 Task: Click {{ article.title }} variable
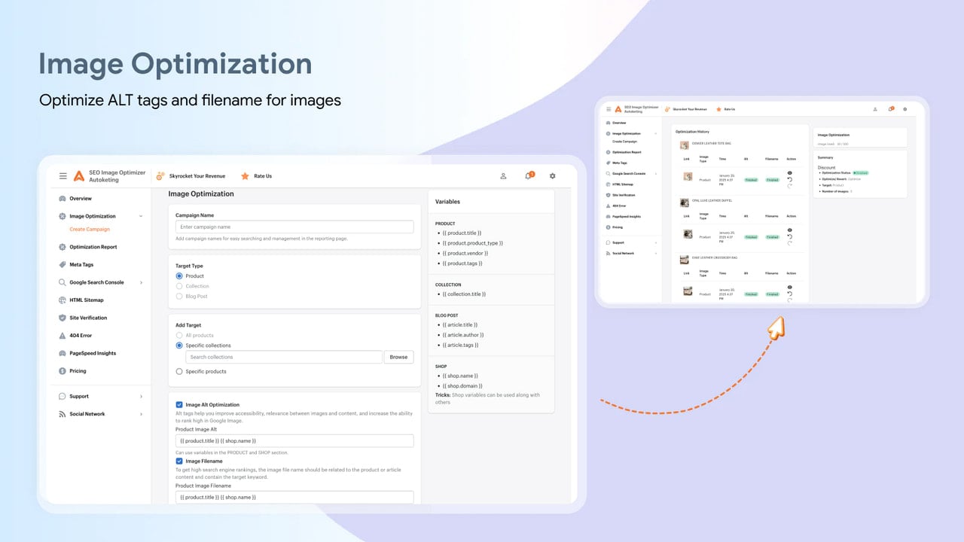click(461, 325)
